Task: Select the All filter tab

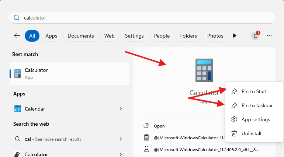Action: [32, 36]
